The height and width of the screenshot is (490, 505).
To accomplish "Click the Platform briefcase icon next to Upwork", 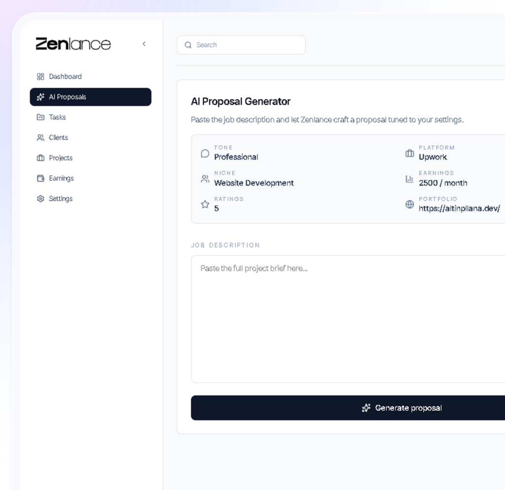I will point(409,153).
